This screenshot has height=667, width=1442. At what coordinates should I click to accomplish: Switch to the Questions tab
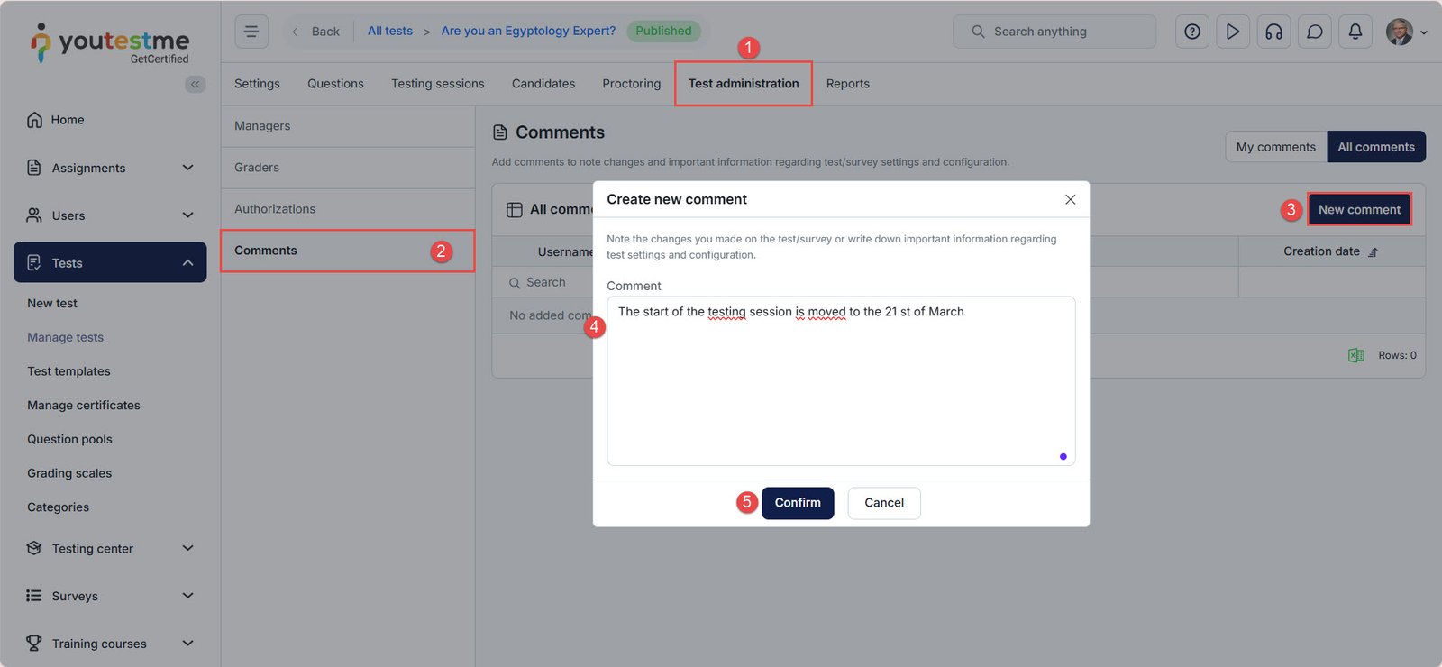tap(335, 84)
